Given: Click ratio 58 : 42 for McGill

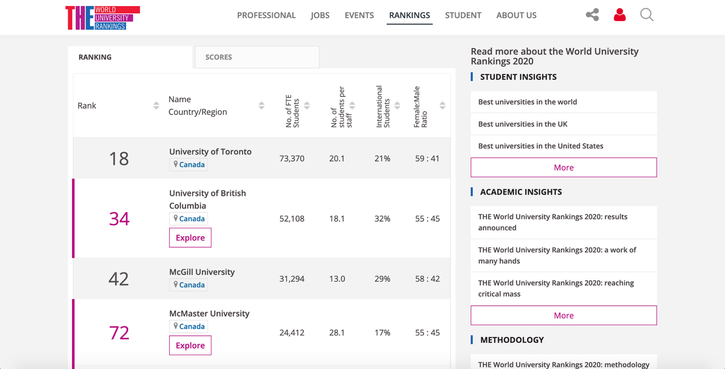Looking at the screenshot, I should pyautogui.click(x=427, y=278).
